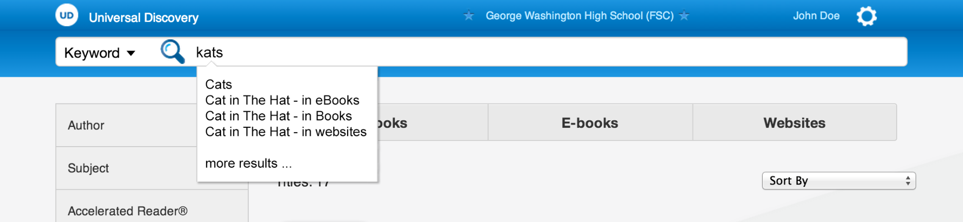This screenshot has height=222, width=963.
Task: Switch to the E-books tab
Action: click(590, 122)
